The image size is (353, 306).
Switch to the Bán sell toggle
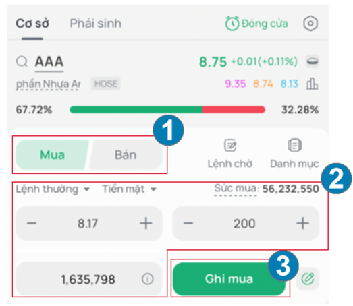126,155
